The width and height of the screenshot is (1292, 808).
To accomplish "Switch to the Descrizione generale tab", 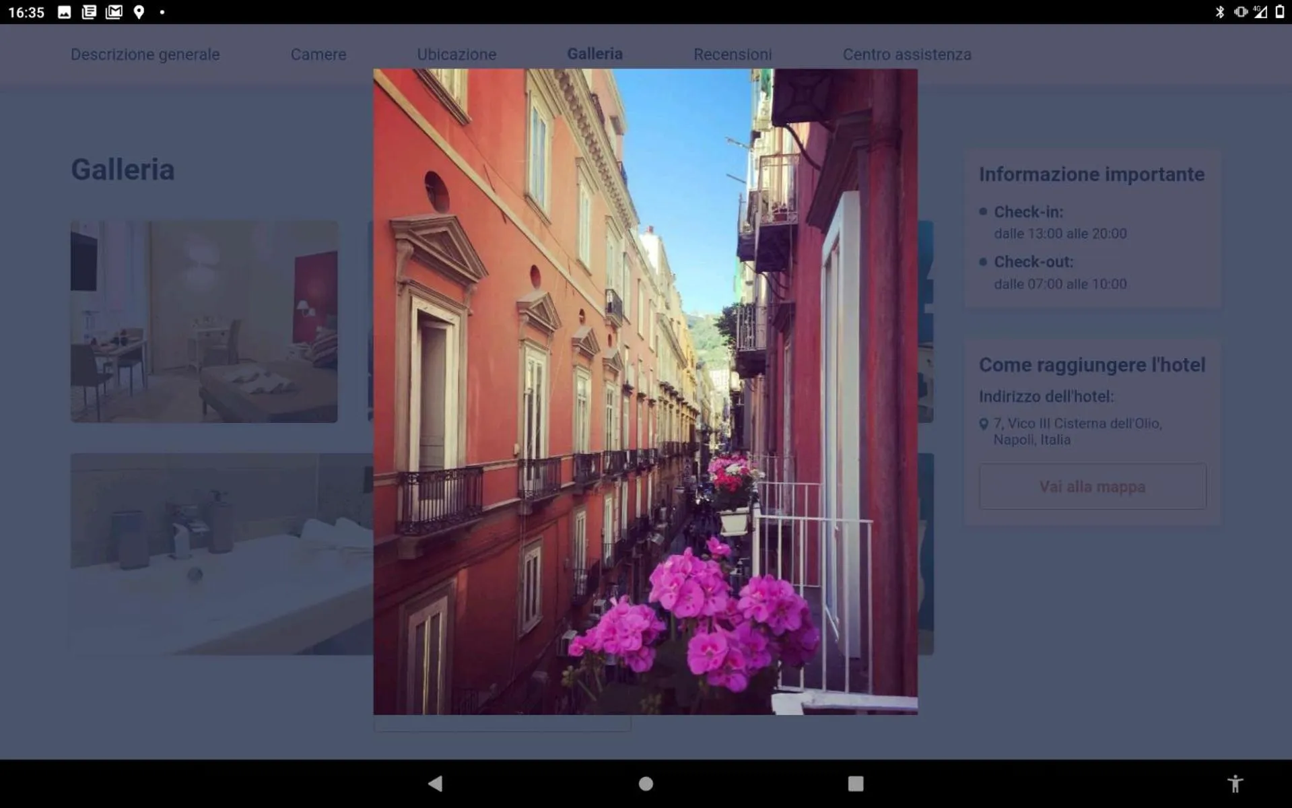I will pos(145,55).
